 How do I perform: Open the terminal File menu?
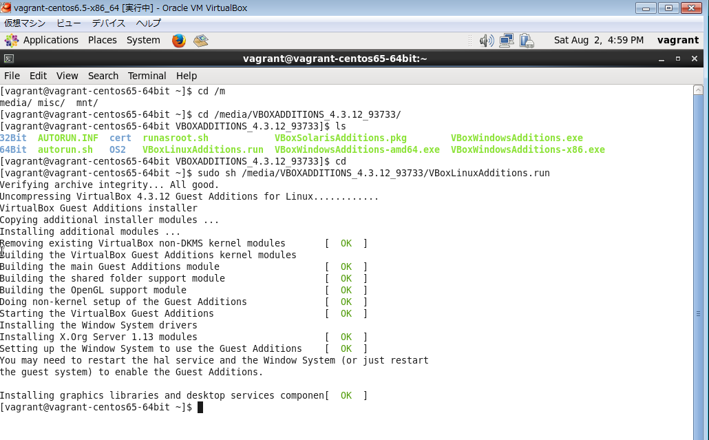tap(12, 76)
